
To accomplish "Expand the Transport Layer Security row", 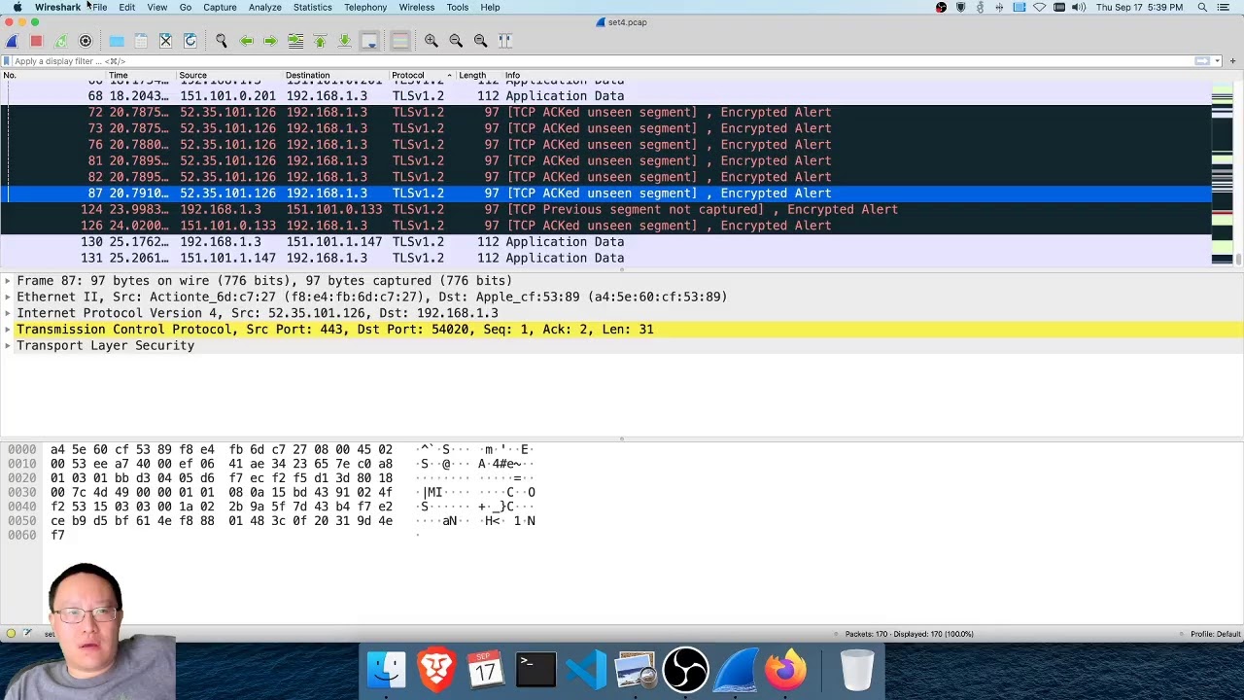I will [8, 346].
